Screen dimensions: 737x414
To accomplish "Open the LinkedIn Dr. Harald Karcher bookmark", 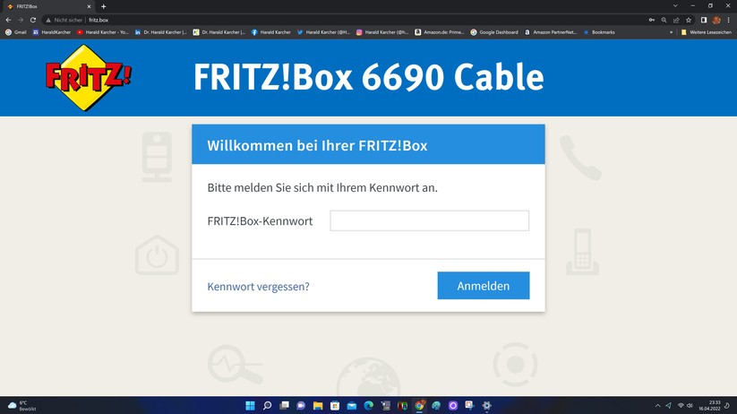I will pyautogui.click(x=161, y=32).
